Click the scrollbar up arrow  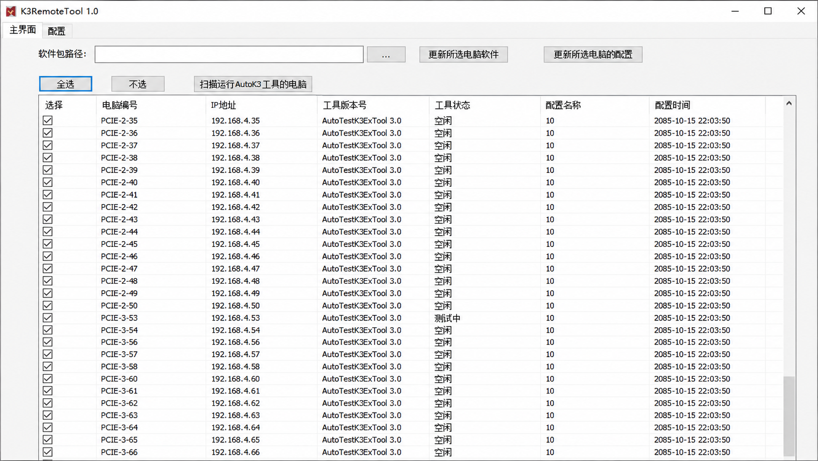(789, 103)
